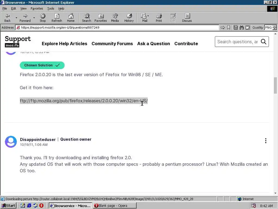
Task: Open the Back history dropdown arrow
Action: coord(16,18)
